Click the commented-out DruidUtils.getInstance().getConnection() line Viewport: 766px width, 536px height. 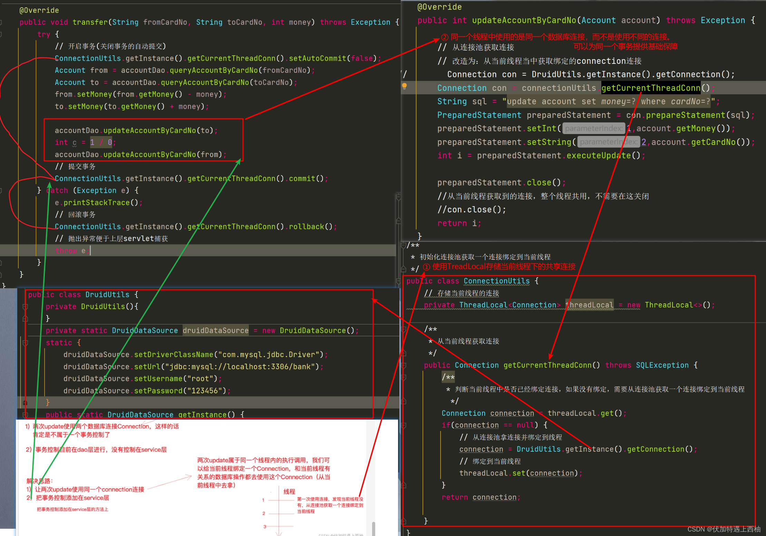coord(591,75)
